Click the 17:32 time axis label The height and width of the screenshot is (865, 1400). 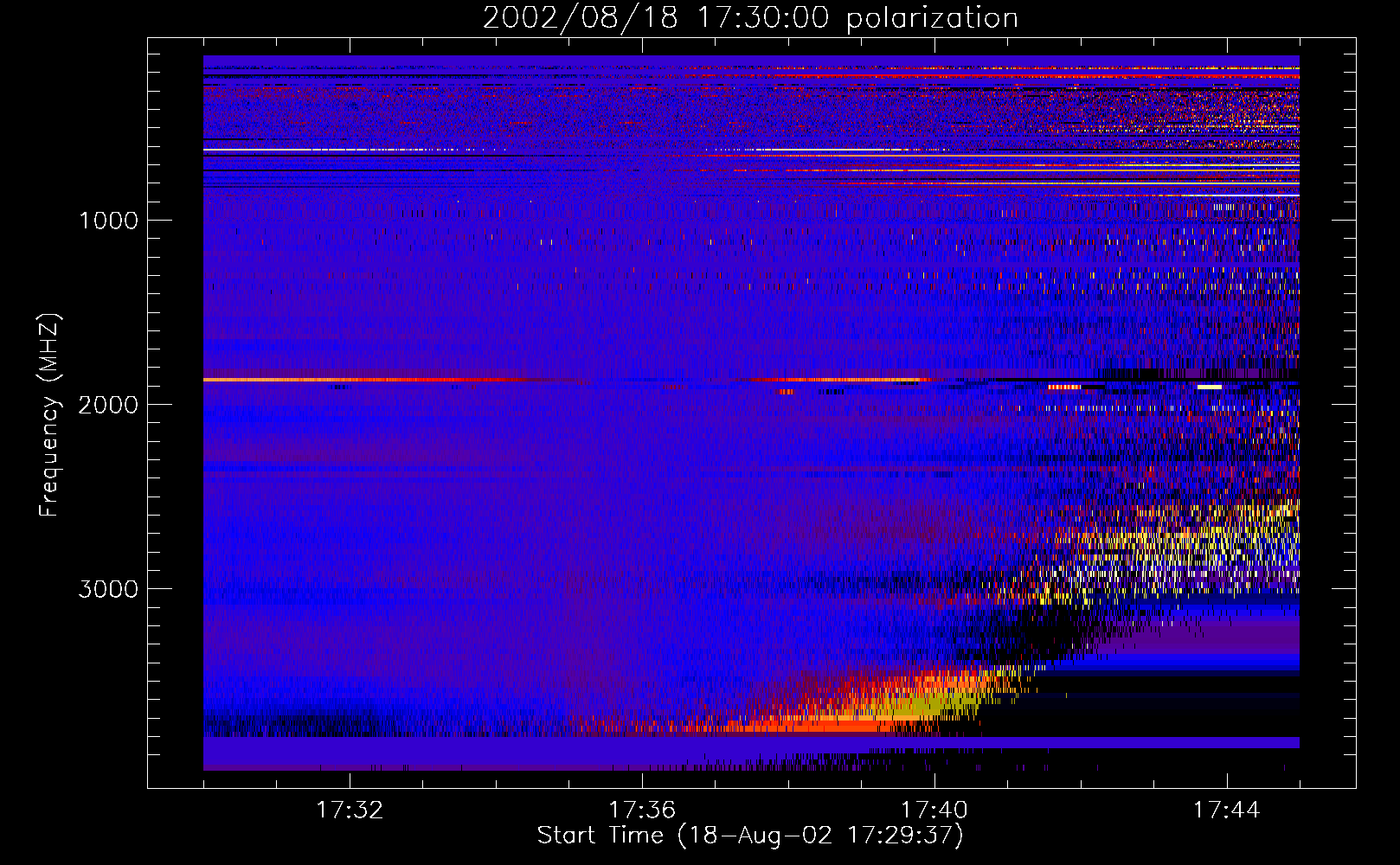350,811
